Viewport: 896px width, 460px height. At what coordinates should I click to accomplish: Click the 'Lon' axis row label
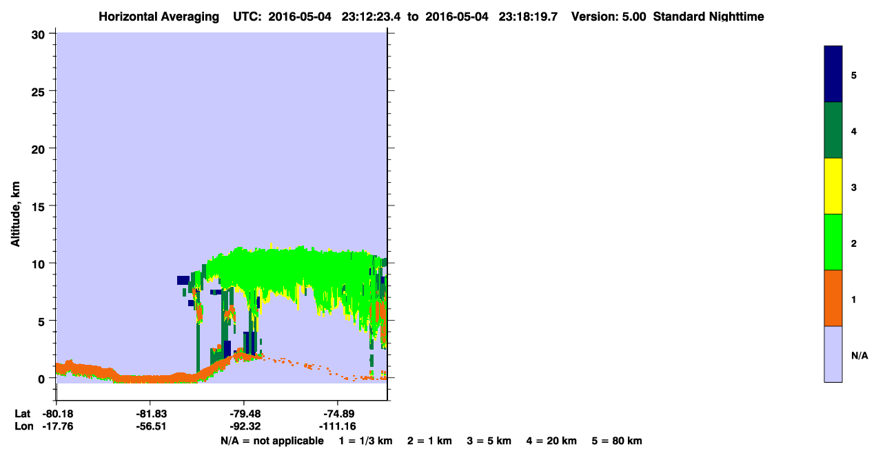[23, 427]
